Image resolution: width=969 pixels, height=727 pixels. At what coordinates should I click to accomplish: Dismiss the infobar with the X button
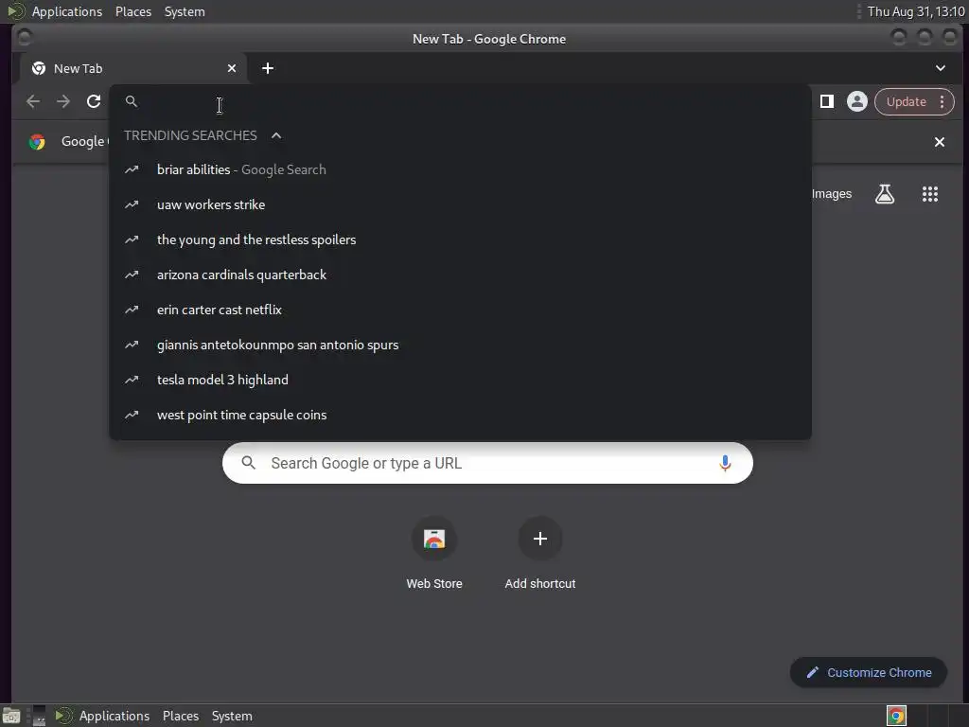coord(940,142)
